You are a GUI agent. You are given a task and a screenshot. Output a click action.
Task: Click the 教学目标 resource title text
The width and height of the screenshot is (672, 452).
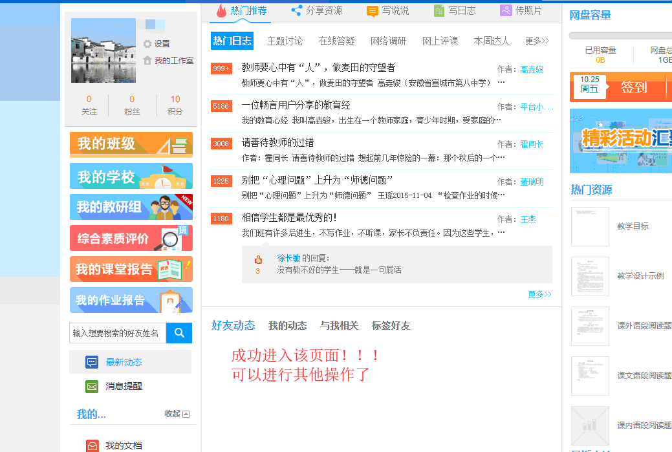pyautogui.click(x=633, y=226)
